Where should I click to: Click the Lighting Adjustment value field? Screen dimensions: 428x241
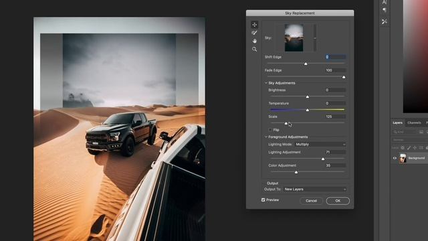[x=336, y=152]
